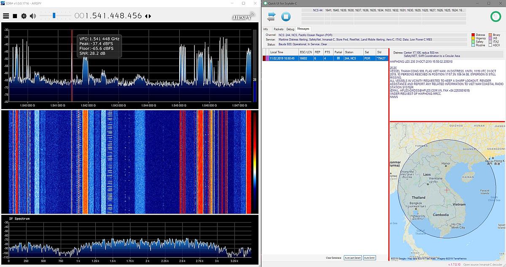Click the Scytale-C blue stop button

pos(286,16)
